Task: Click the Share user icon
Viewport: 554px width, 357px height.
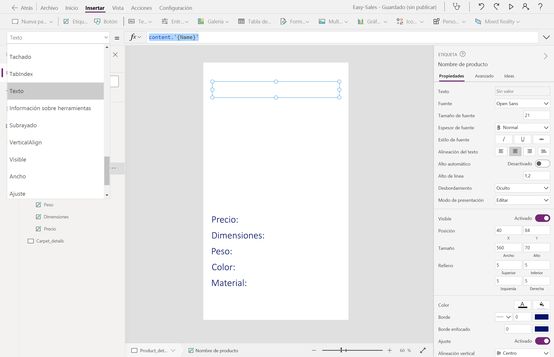Action: pyautogui.click(x=526, y=7)
